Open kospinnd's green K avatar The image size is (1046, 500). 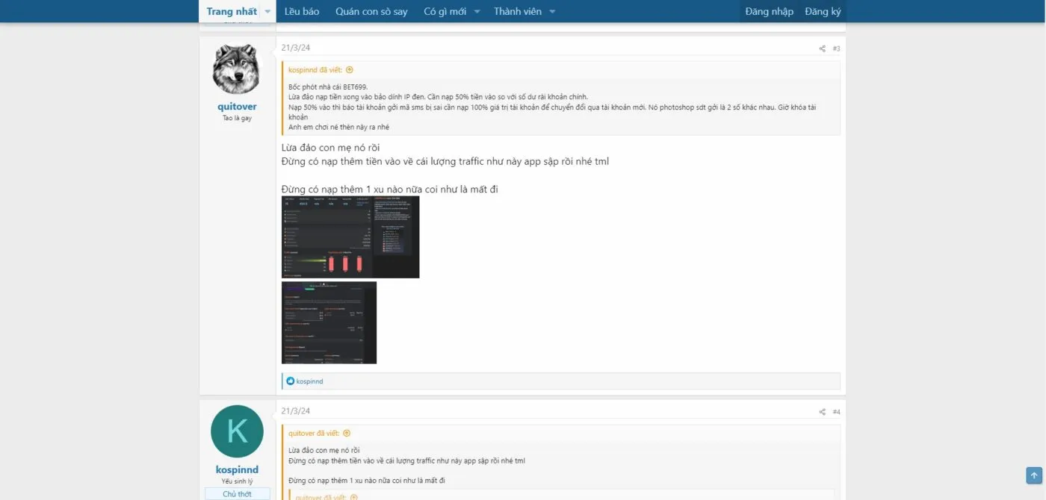pos(237,431)
